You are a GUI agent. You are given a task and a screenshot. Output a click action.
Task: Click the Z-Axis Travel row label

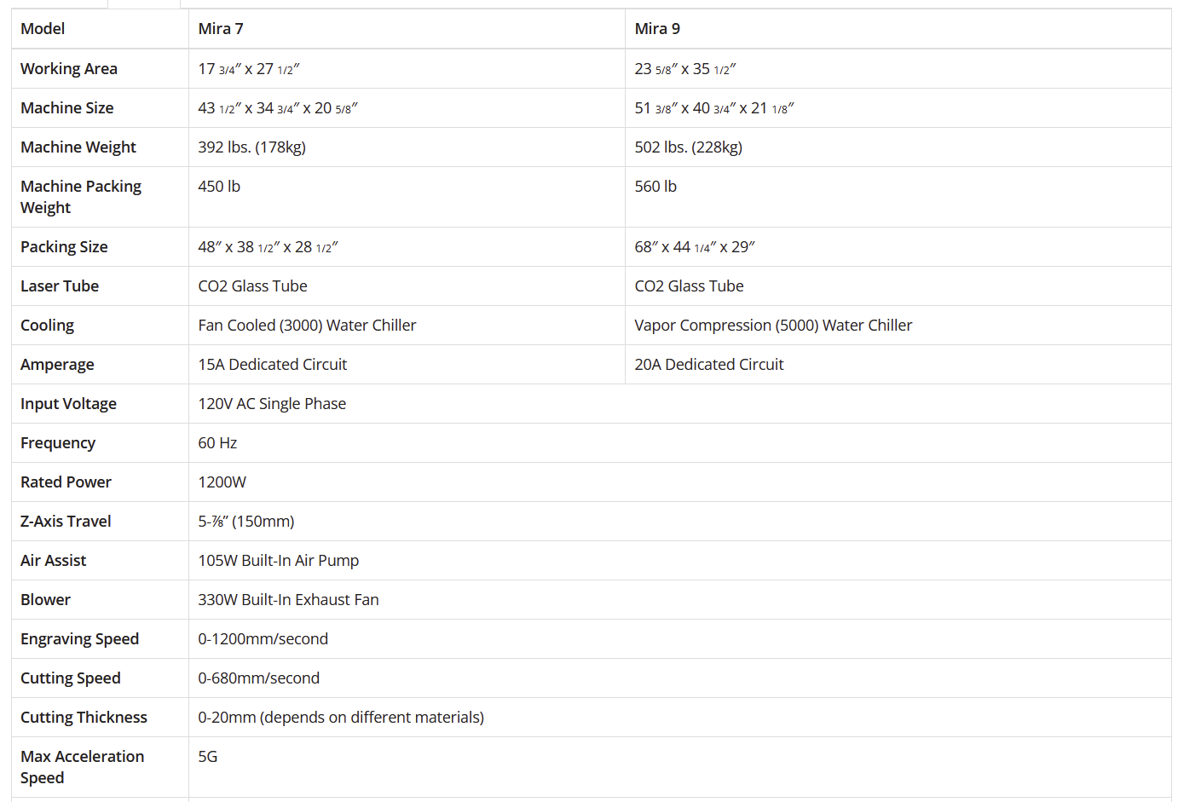click(x=66, y=522)
